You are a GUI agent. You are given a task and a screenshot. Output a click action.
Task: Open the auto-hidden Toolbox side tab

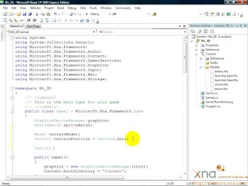click(2, 33)
